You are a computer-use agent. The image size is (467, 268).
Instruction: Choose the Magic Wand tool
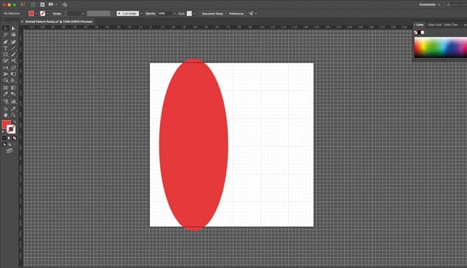tap(5, 35)
